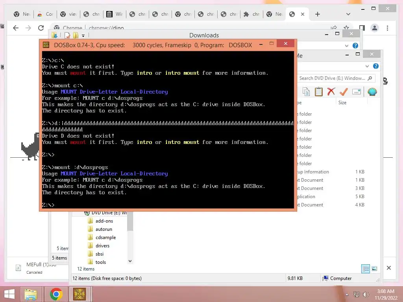Click the Rename toolbar icon
This screenshot has width=403, height=302.
(x=357, y=92)
